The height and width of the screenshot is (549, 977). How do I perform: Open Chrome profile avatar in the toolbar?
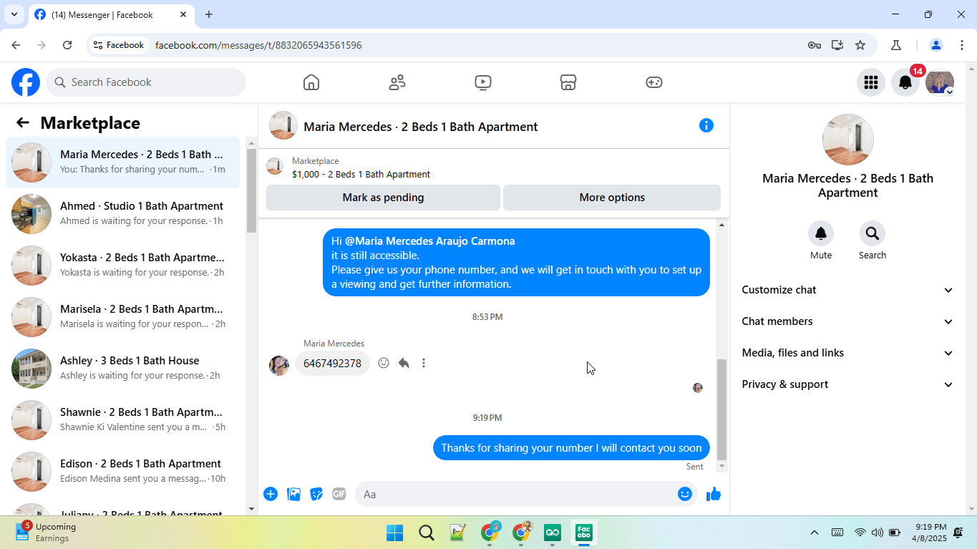[x=935, y=45]
